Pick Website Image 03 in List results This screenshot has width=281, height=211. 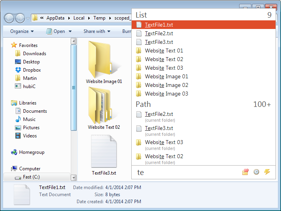[x=203, y=94]
